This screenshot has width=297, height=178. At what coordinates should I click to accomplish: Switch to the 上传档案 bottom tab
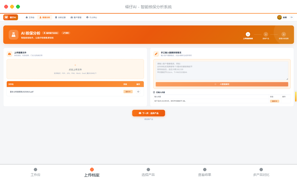pyautogui.click(x=92, y=173)
